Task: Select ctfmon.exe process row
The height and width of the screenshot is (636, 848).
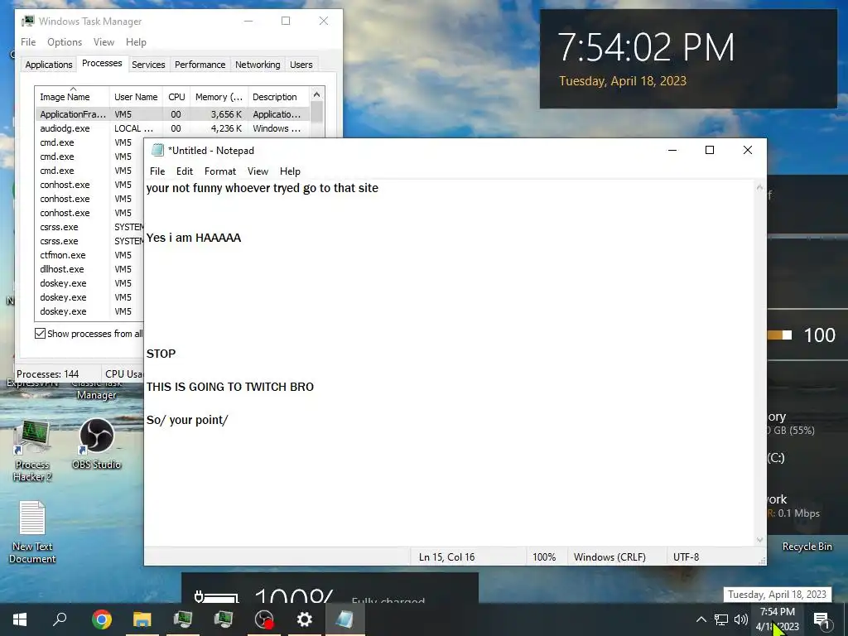Action: coord(89,255)
